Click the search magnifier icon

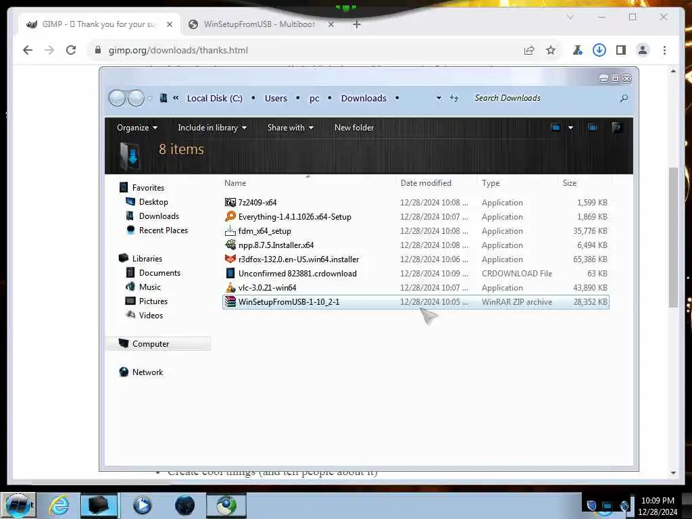[624, 98]
